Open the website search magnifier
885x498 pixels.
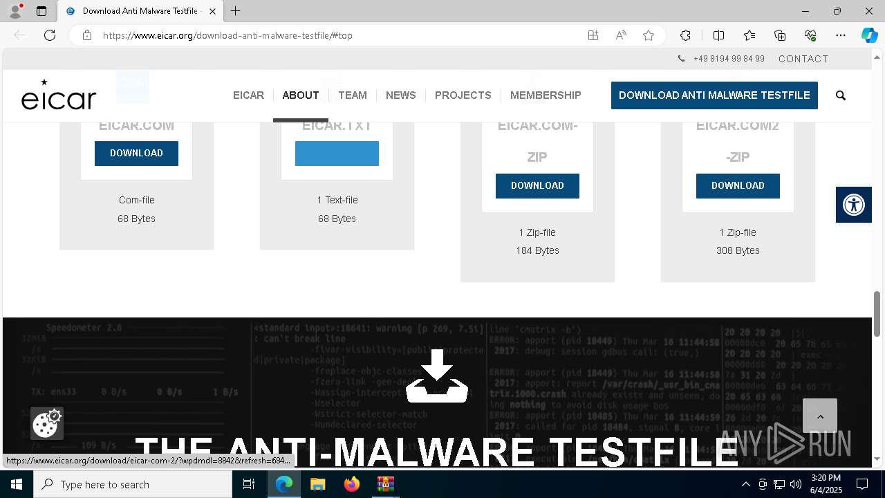point(841,95)
